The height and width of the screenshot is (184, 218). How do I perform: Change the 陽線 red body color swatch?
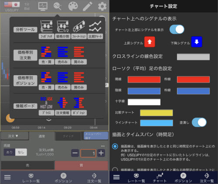[144, 80]
